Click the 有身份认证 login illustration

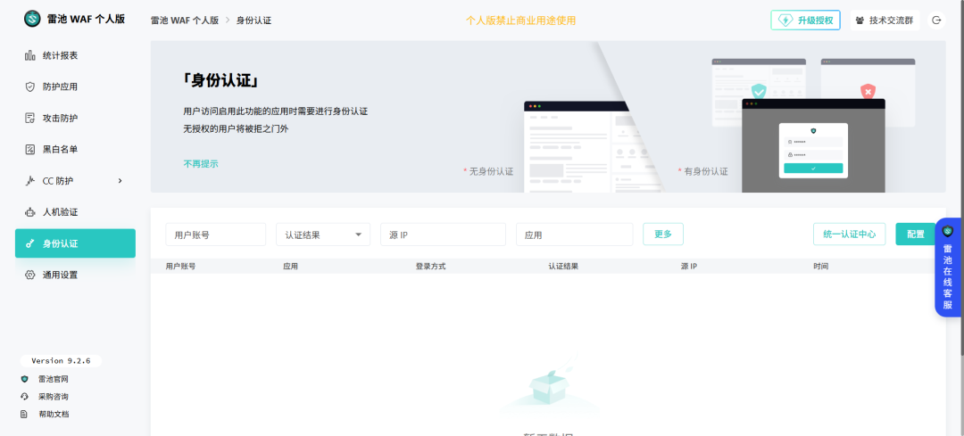813,145
